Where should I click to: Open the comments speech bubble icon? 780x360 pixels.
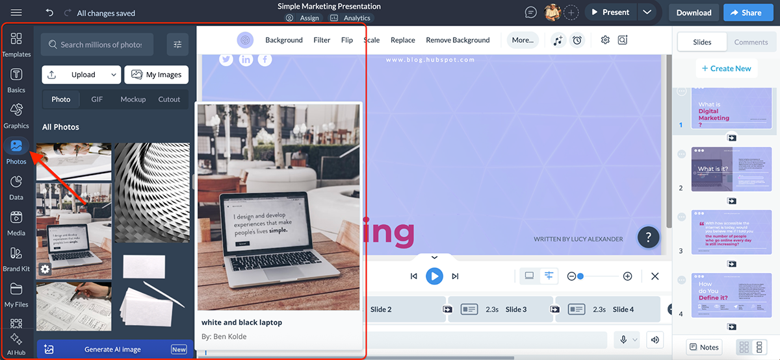point(531,12)
